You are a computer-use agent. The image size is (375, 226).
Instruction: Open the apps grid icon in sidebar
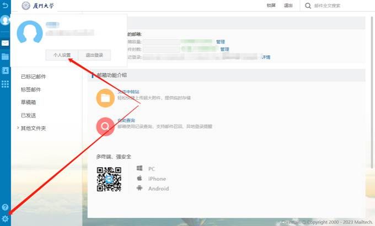[x=5, y=84]
